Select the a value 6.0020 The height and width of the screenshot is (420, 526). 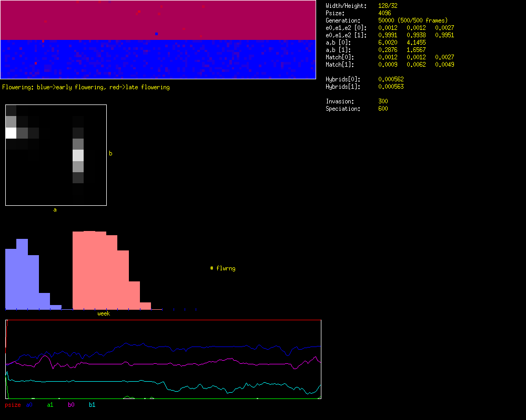388,43
